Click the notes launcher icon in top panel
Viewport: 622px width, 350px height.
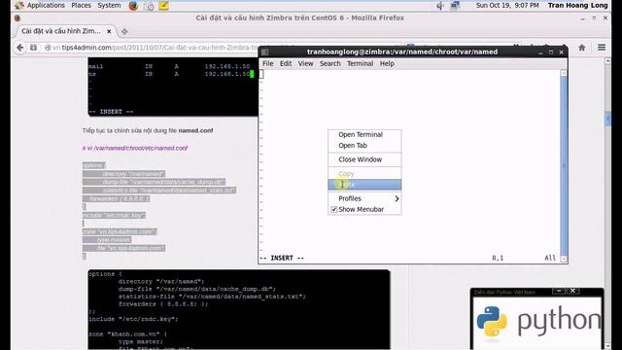click(163, 6)
